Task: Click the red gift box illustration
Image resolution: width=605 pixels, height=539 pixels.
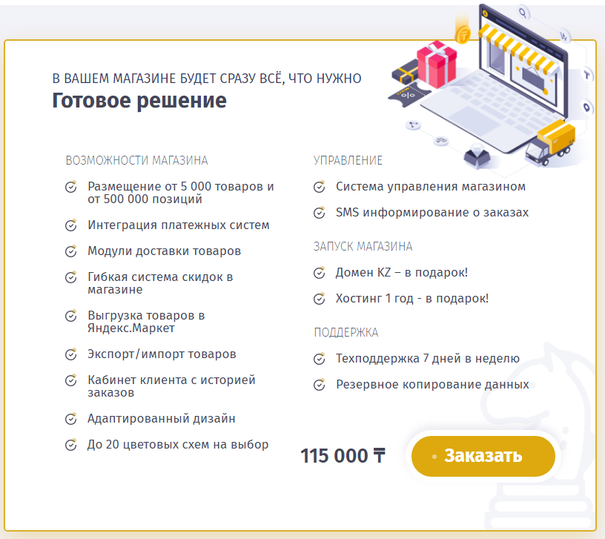Action: click(437, 65)
